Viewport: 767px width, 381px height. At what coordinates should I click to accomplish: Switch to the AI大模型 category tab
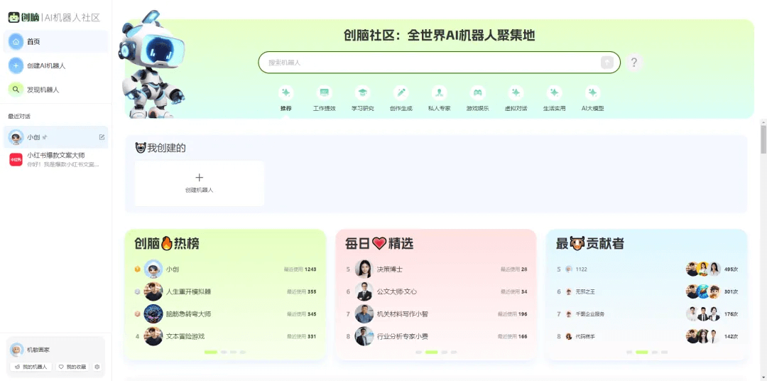592,99
